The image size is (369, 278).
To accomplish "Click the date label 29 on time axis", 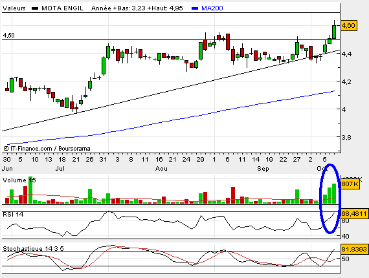I will tap(200, 160).
